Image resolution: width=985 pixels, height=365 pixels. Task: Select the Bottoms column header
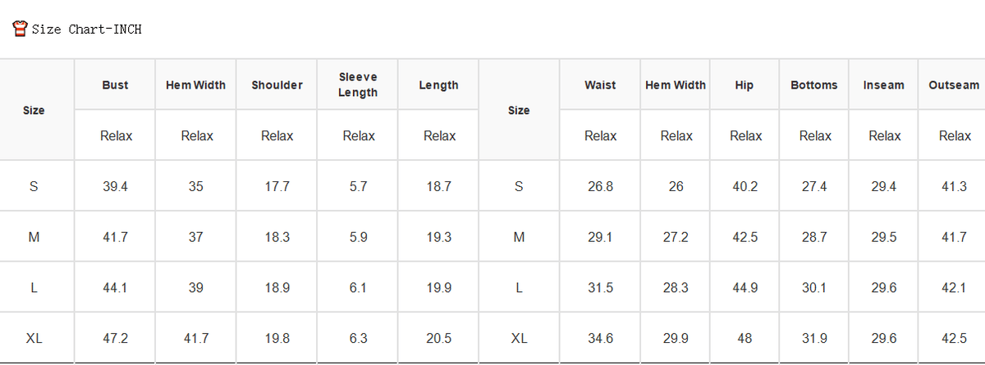814,84
